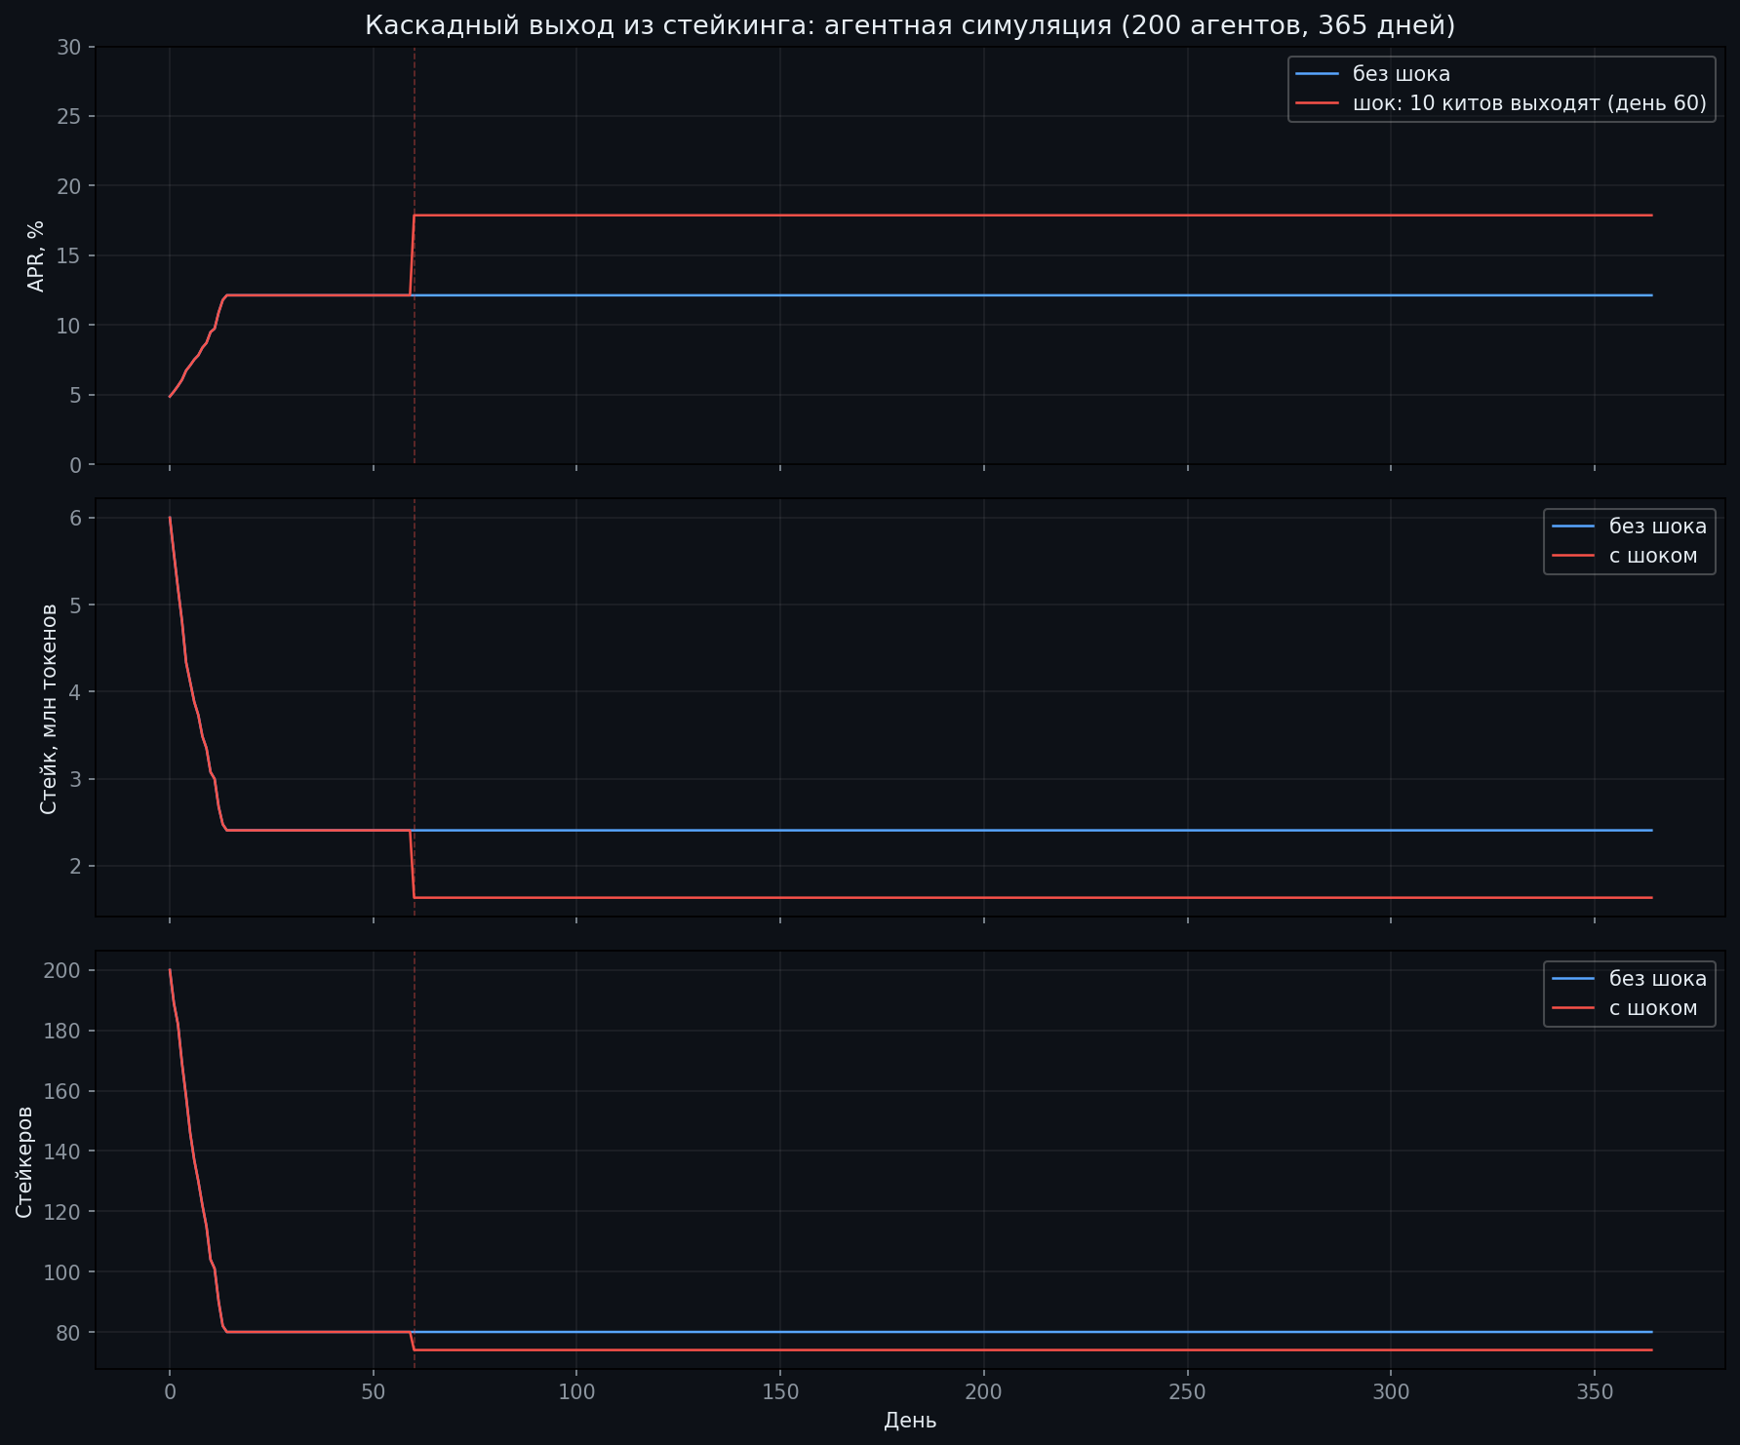Click the chart title about cascading staking exit
This screenshot has width=1740, height=1445.
(x=910, y=25)
